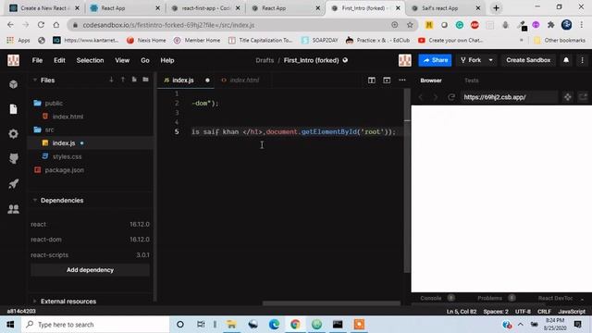Click the editor horizontal scrollbar
Viewport: 592px width, 333px height.
coord(331,303)
